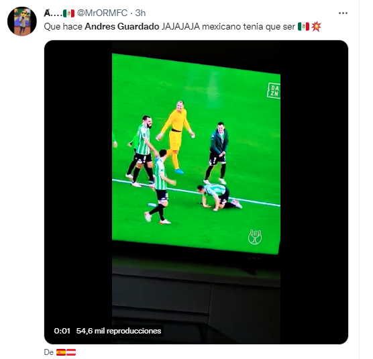This screenshot has height=359, width=373.
Task: Open the three-dot more options menu
Action: (x=343, y=13)
